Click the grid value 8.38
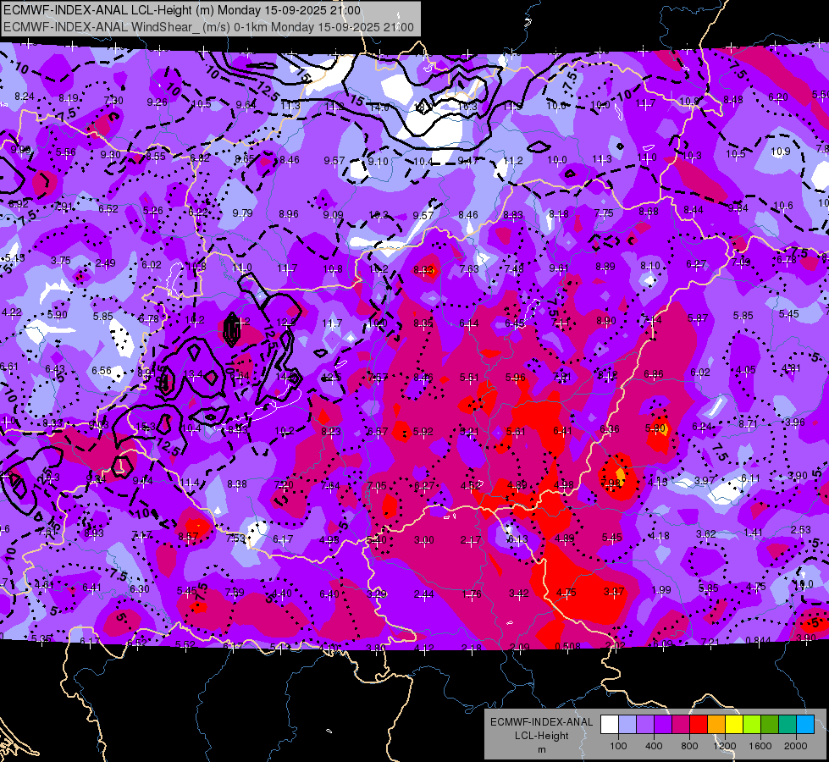The image size is (829, 762). (x=237, y=483)
